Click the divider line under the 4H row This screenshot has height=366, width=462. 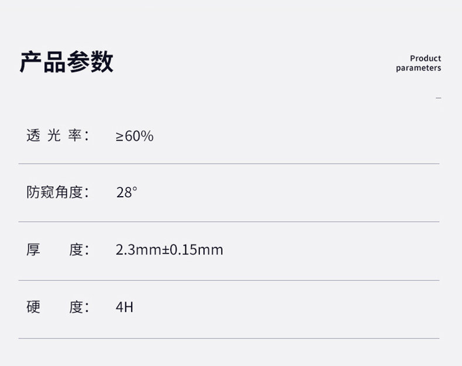tap(229, 338)
